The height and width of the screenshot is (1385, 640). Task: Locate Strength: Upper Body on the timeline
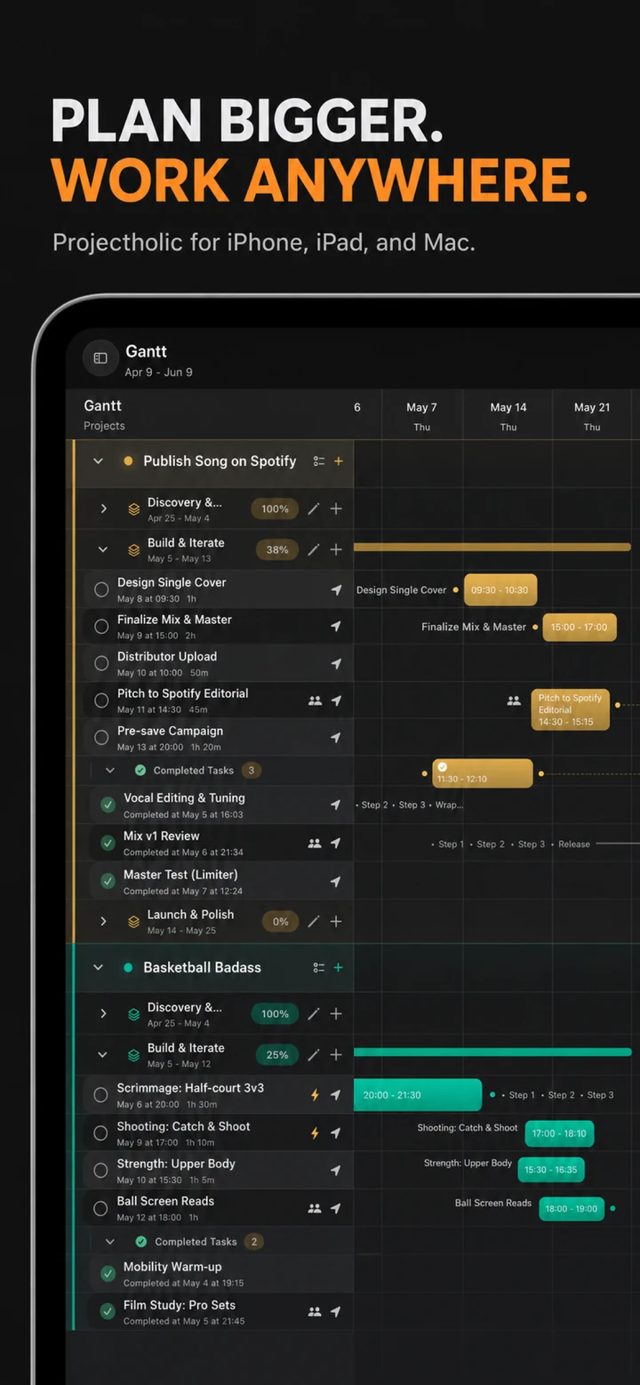tap(336, 1171)
